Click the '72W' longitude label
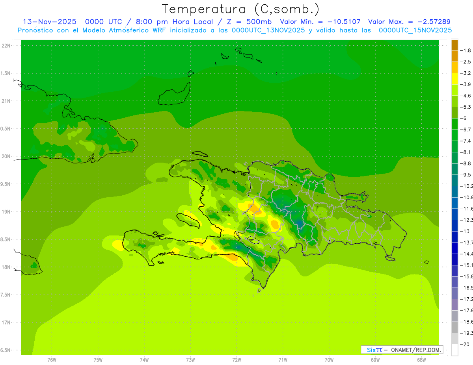473x365 pixels. [236, 359]
